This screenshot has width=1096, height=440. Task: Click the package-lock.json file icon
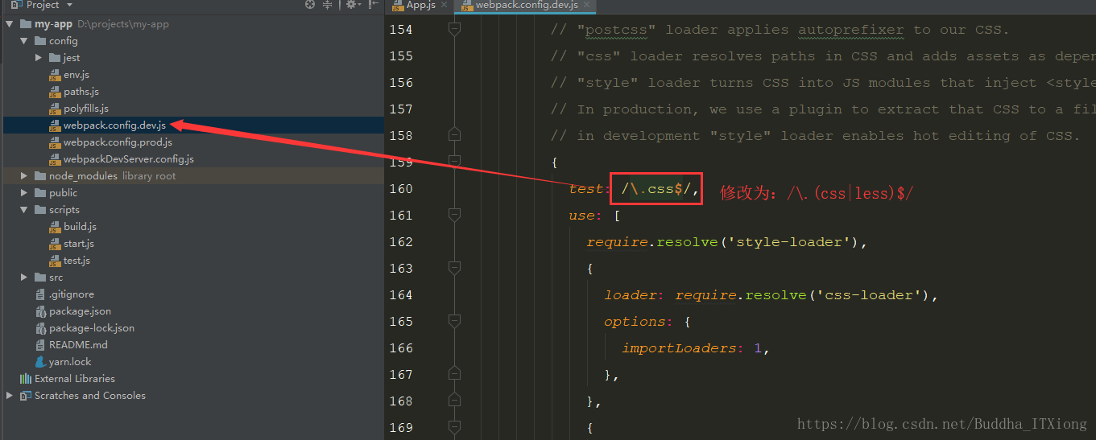coord(40,328)
